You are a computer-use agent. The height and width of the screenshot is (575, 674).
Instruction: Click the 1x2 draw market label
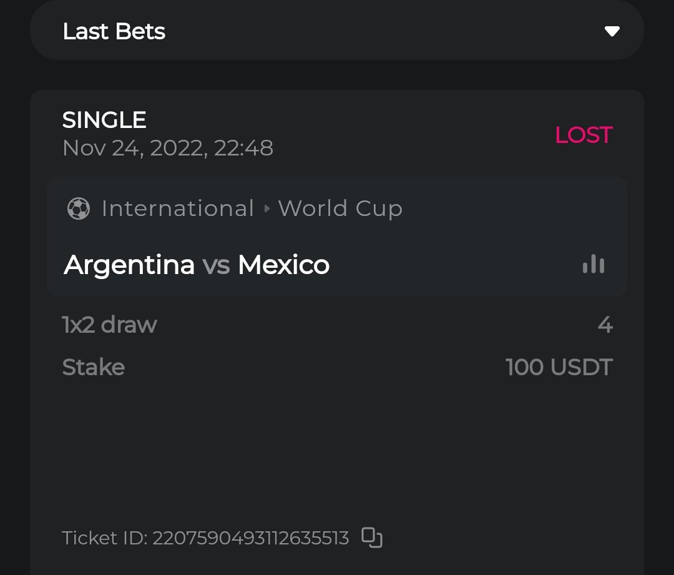tap(109, 325)
